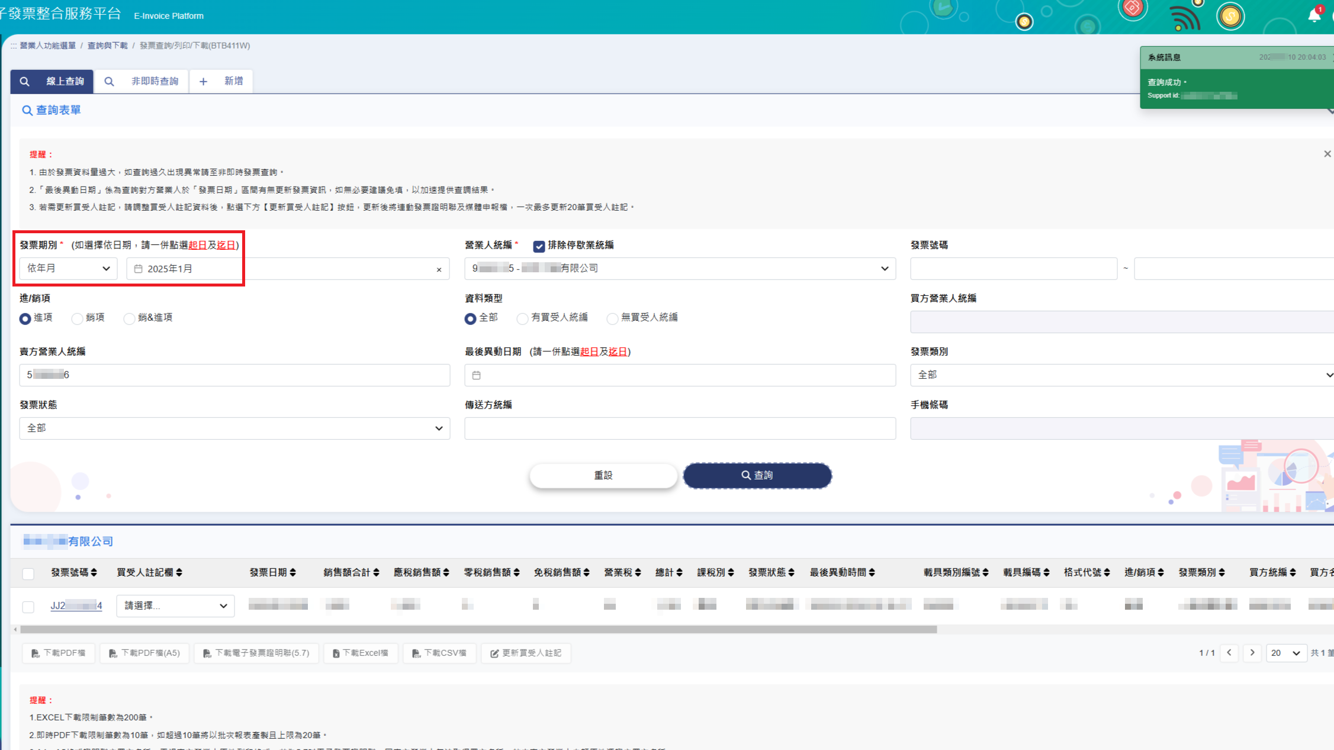This screenshot has height=750, width=1334.
Task: Go to previous page arrow
Action: click(x=1229, y=653)
